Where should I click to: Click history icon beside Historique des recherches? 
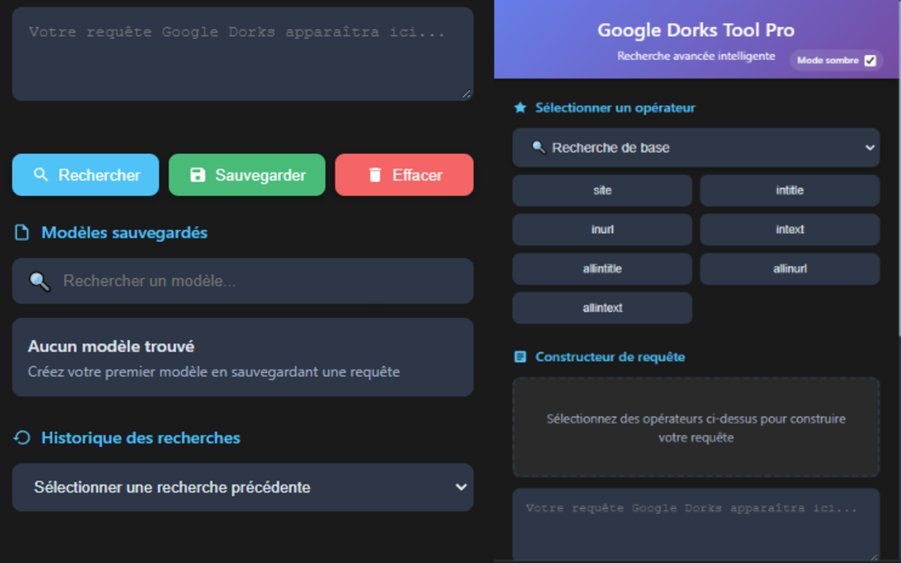pyautogui.click(x=22, y=438)
